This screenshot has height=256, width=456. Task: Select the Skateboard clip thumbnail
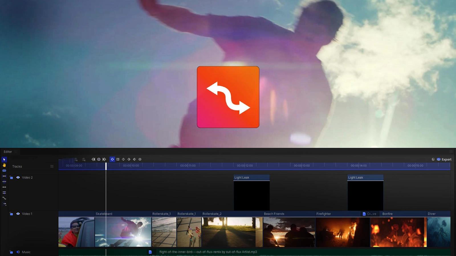click(x=123, y=232)
